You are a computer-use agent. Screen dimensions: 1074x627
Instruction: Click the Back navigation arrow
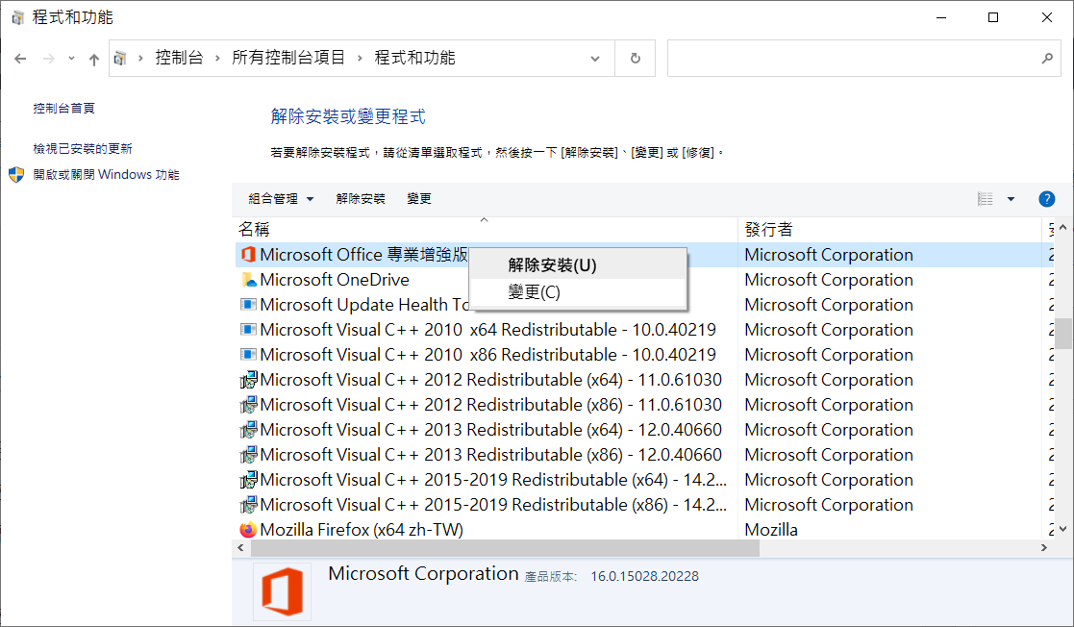[20, 59]
